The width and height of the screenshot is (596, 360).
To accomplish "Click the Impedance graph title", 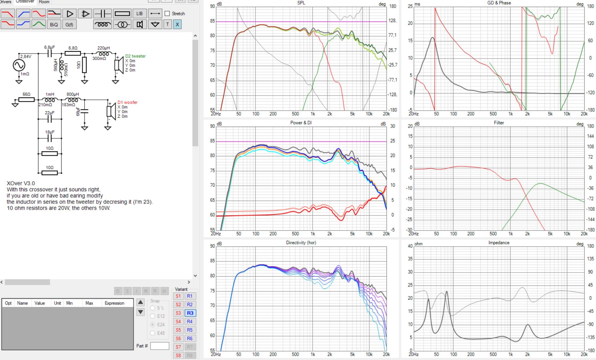I will click(499, 243).
